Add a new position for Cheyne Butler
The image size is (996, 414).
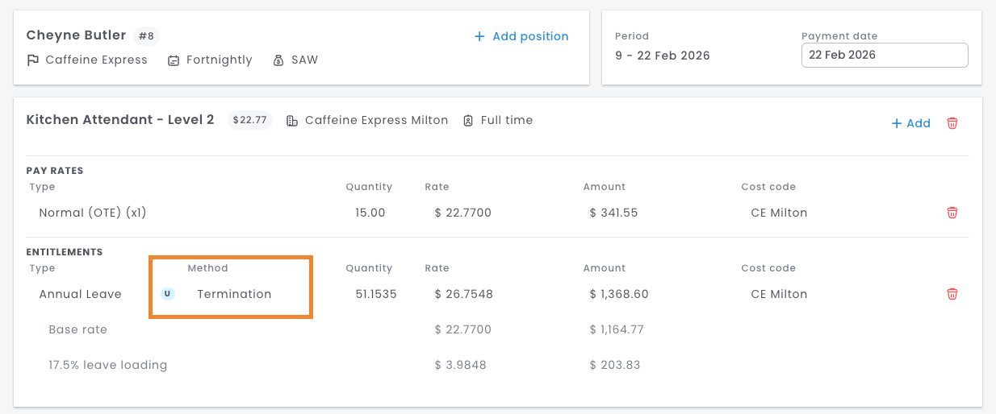pos(521,36)
